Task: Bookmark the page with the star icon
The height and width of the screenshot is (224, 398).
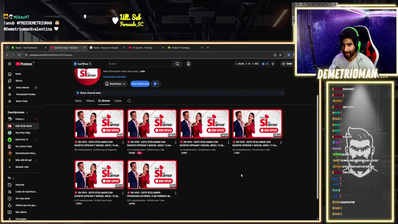Action: click(x=280, y=55)
